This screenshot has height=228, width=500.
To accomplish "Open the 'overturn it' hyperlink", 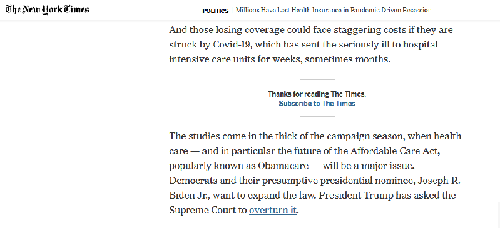I will pyautogui.click(x=273, y=211).
